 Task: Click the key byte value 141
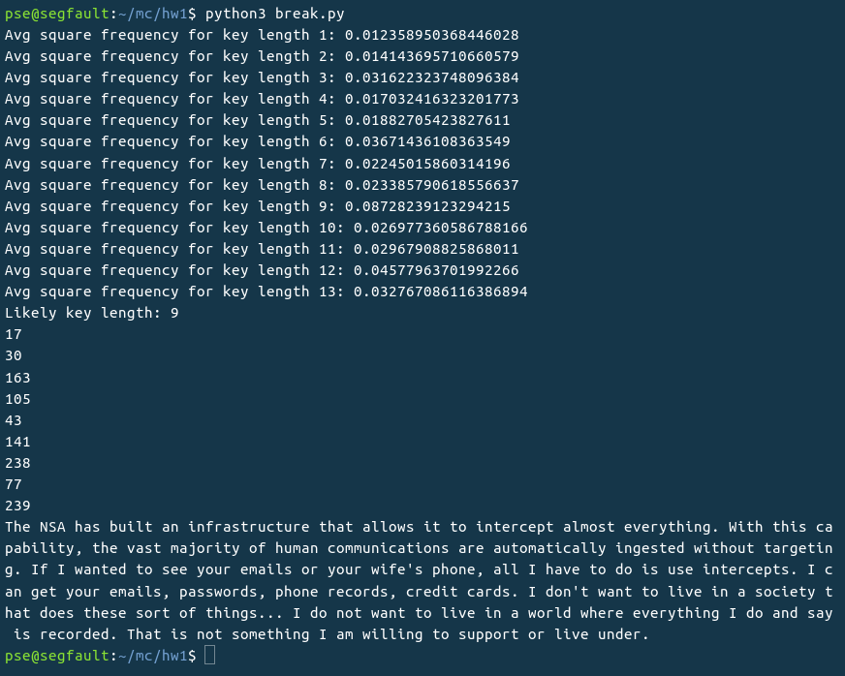pos(17,442)
